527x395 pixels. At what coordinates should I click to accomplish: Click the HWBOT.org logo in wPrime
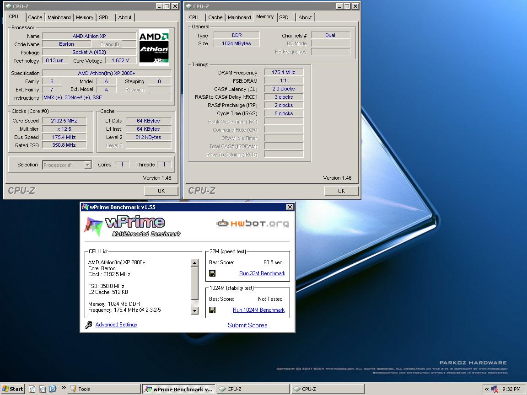253,224
